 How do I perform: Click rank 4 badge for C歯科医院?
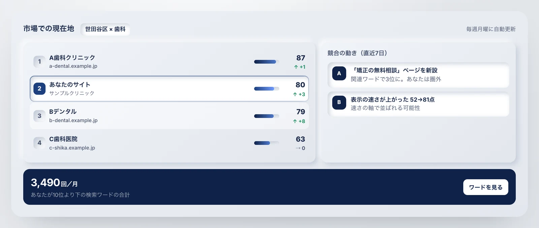pos(39,143)
